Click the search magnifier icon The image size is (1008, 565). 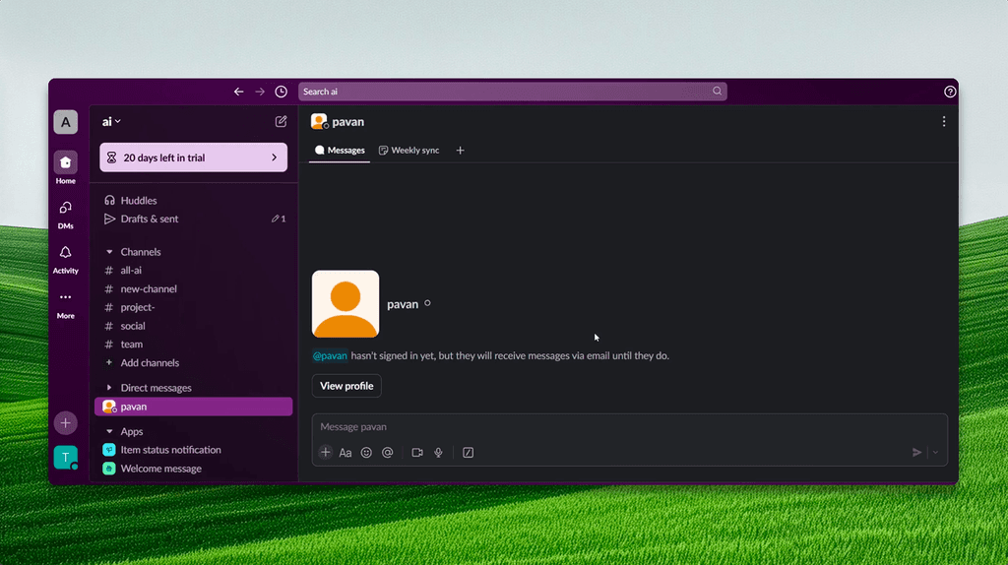[x=717, y=92]
